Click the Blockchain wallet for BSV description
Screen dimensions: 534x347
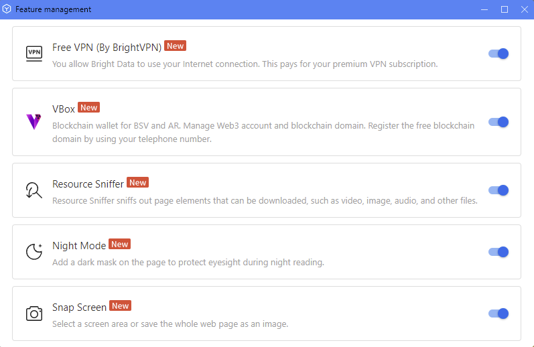click(x=263, y=132)
